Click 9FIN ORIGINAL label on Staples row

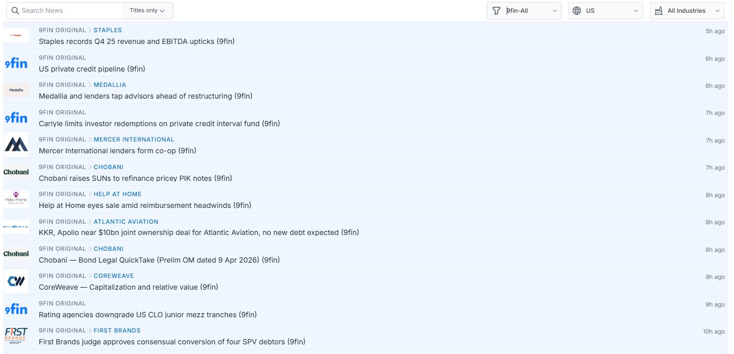tap(62, 30)
